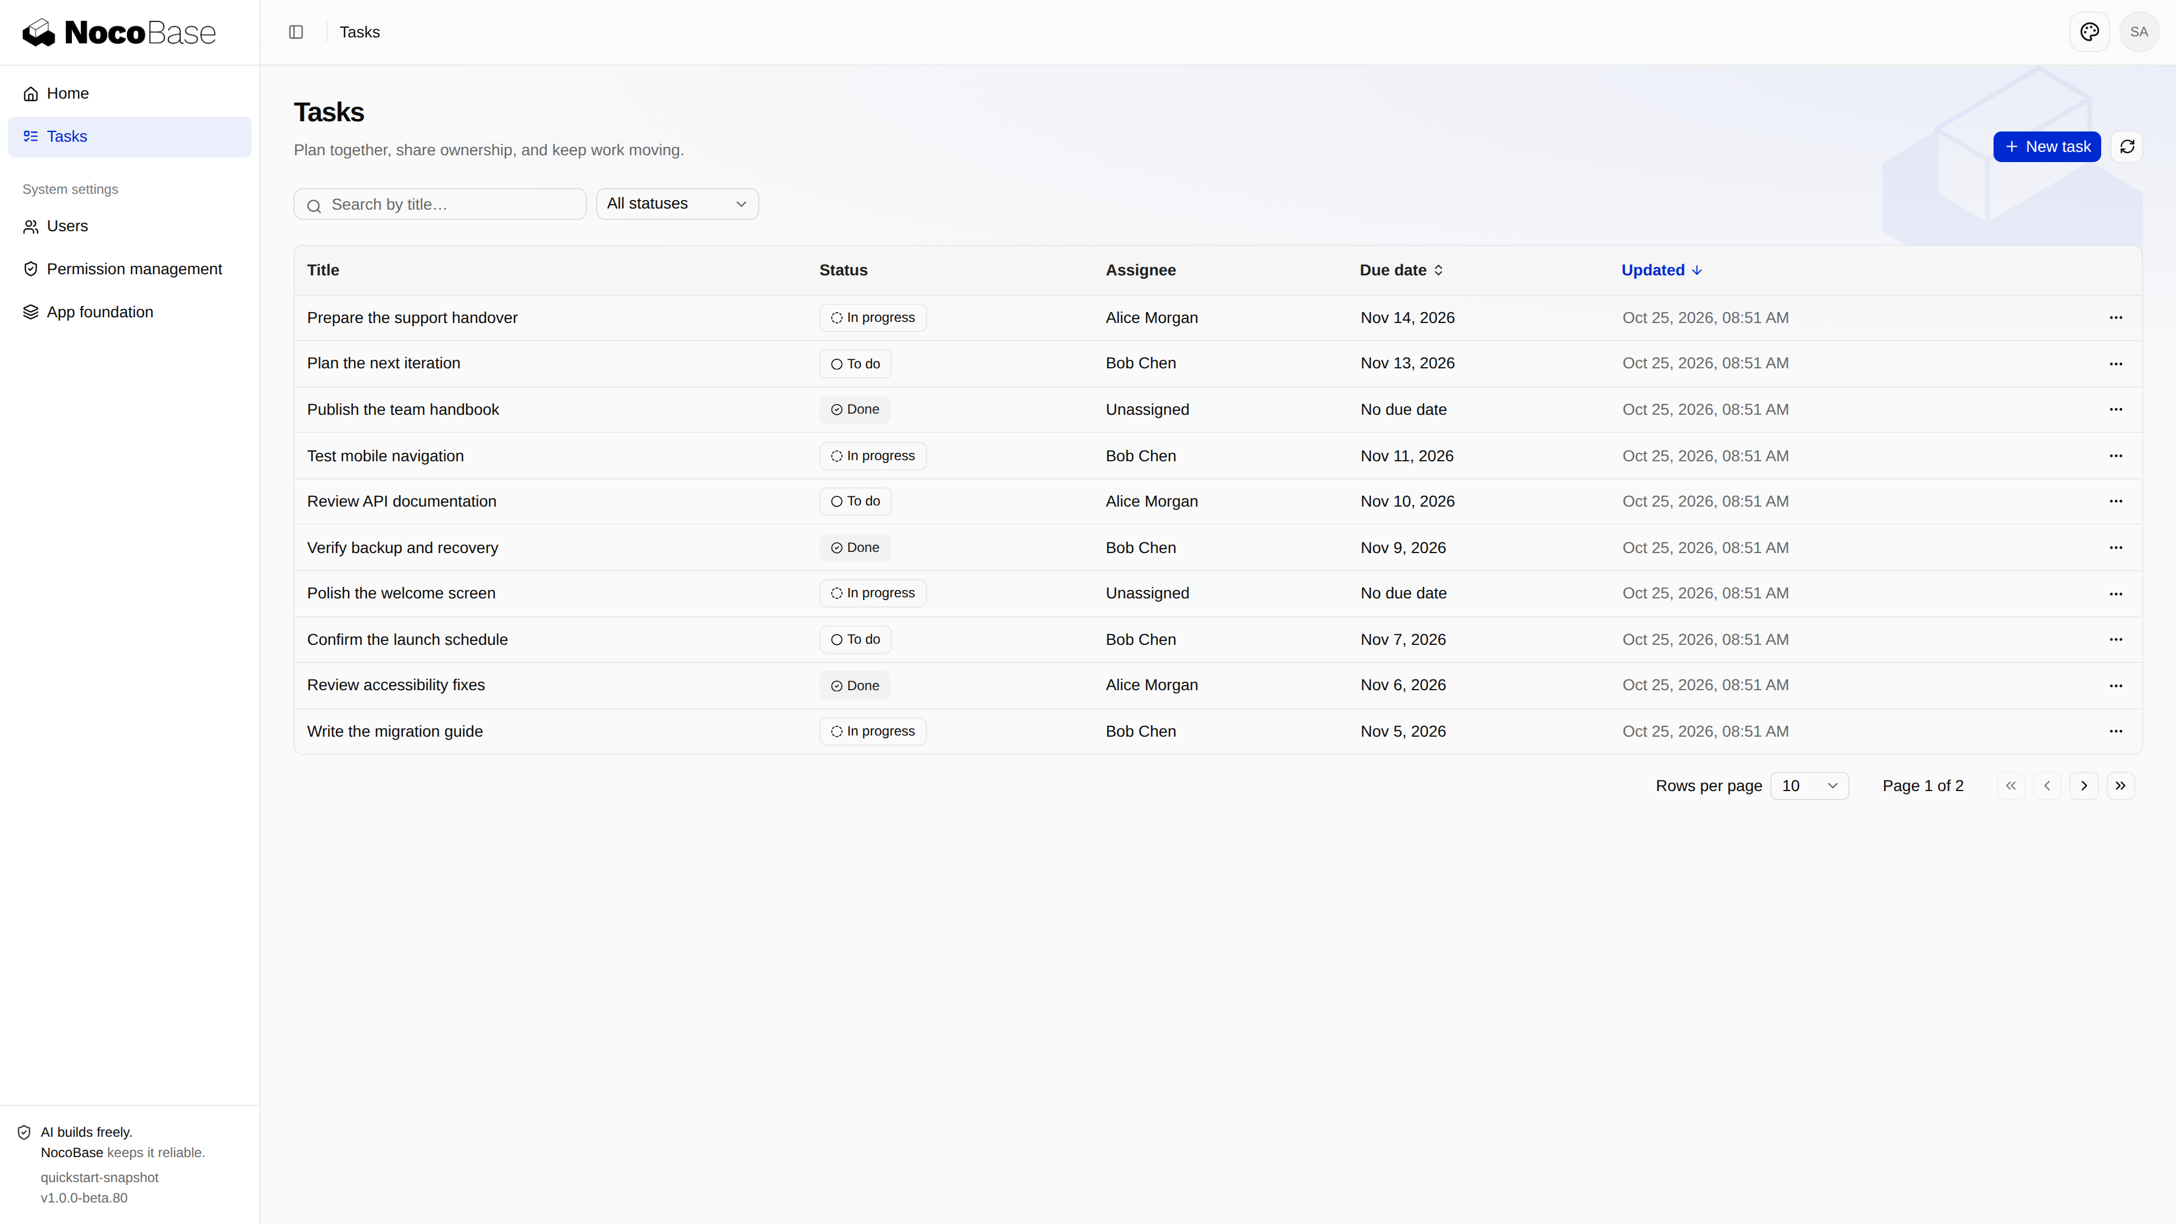Open App foundation in sidebar
This screenshot has height=1224, width=2176.
pos(130,313)
